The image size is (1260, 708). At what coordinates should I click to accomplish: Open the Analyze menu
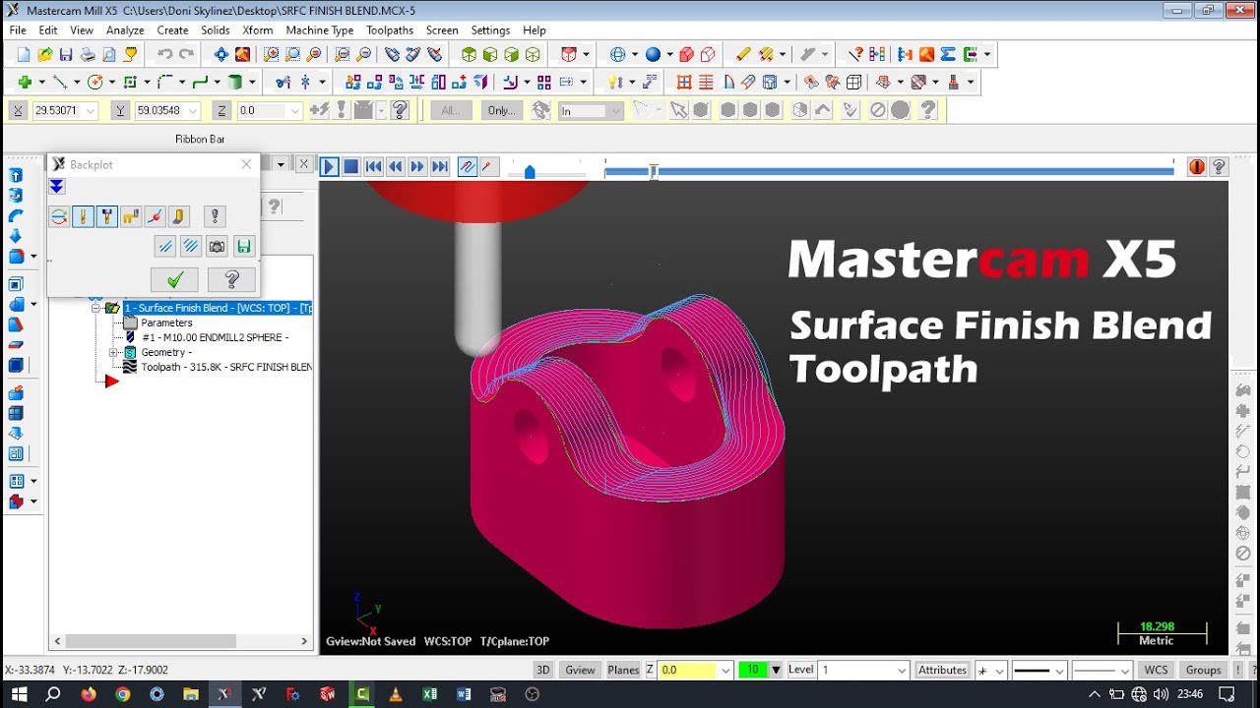125,30
